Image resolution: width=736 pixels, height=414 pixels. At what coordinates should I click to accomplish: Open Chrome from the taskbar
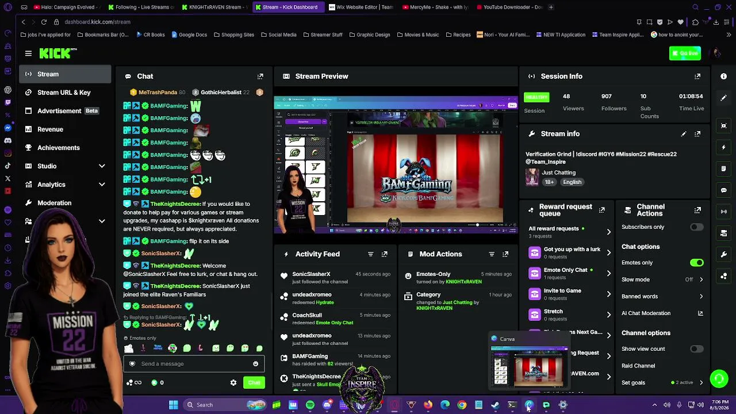click(462, 405)
